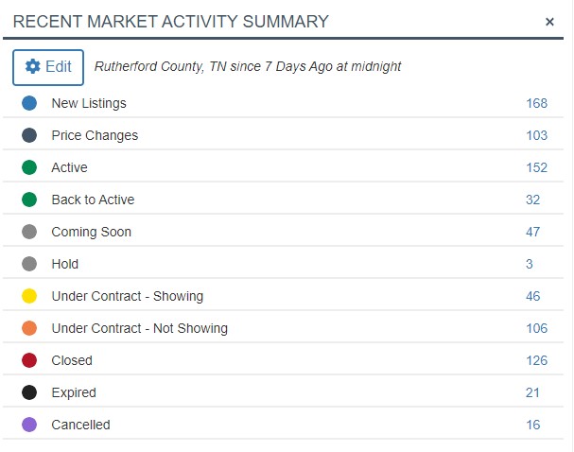Click the red Closed status dot
The image size is (574, 452).
(x=29, y=360)
